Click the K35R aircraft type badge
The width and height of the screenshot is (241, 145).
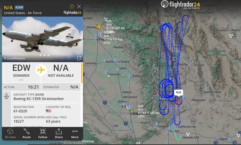click(19, 8)
